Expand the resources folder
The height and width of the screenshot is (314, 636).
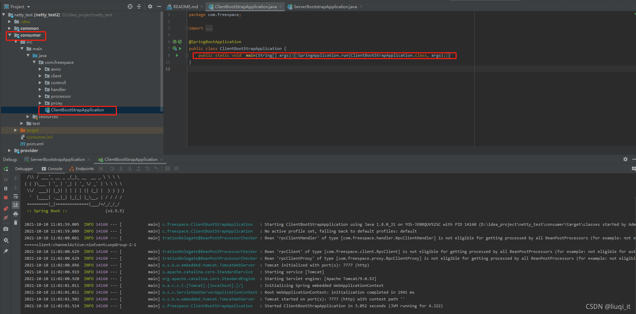pos(28,116)
